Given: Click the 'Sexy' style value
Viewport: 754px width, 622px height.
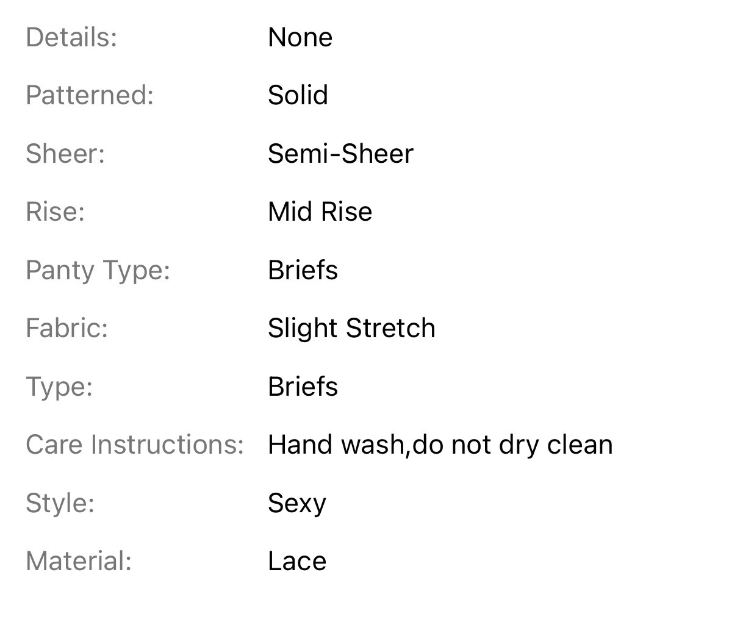Looking at the screenshot, I should (297, 503).
